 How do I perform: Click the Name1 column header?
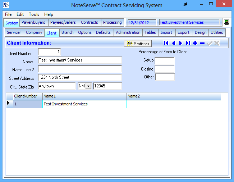84,96
